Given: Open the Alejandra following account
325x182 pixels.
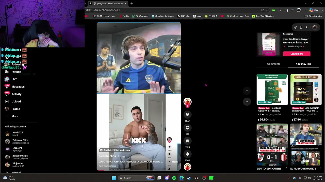Looking at the screenshot, I should 18,165.
